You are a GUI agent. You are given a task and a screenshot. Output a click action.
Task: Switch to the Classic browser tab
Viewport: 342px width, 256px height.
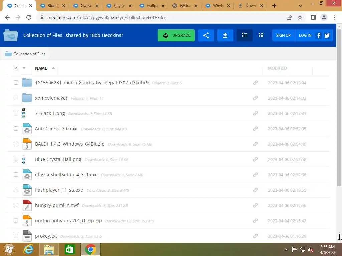(85, 6)
